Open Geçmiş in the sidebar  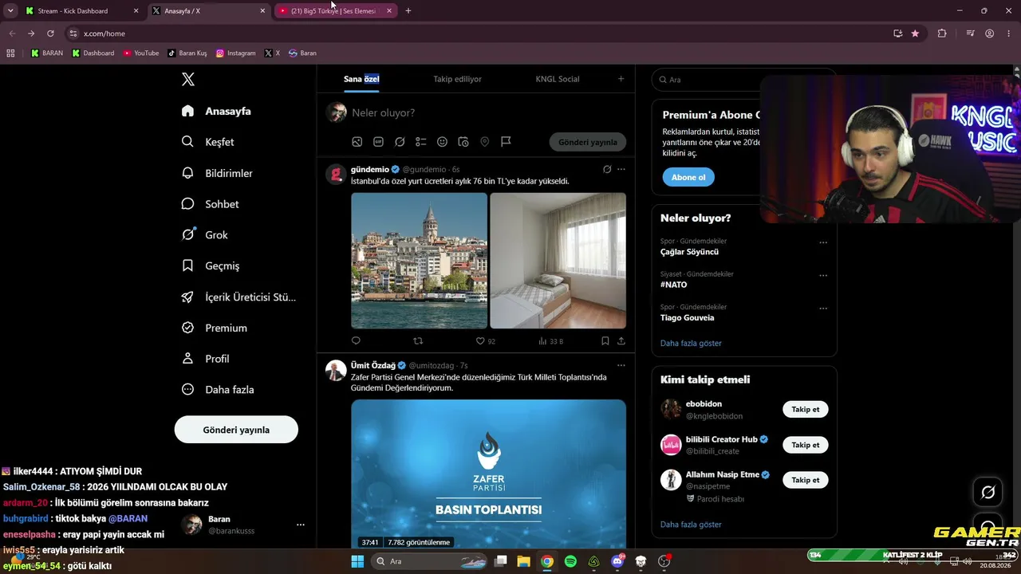211,265
